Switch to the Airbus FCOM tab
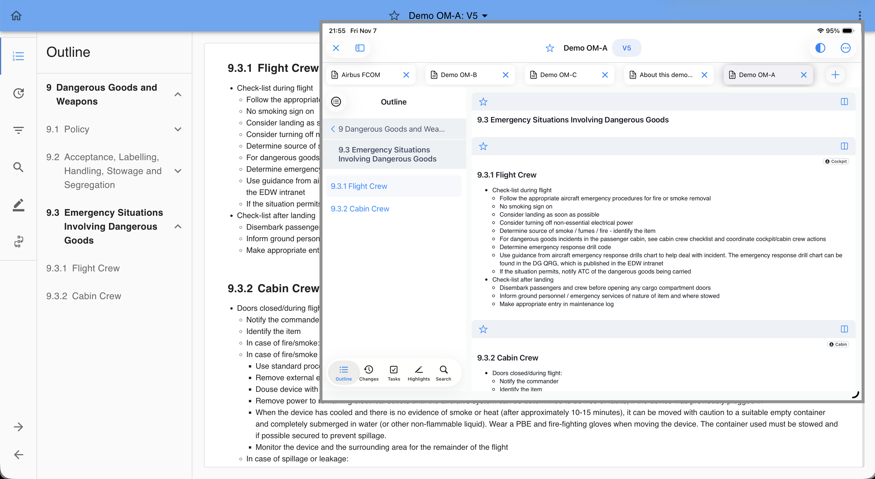 361,75
